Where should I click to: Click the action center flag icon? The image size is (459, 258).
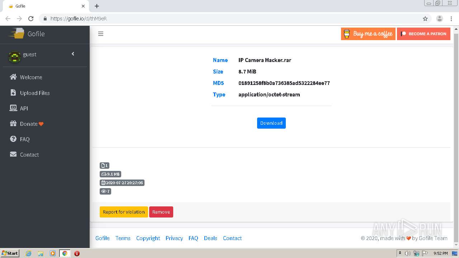(x=425, y=253)
